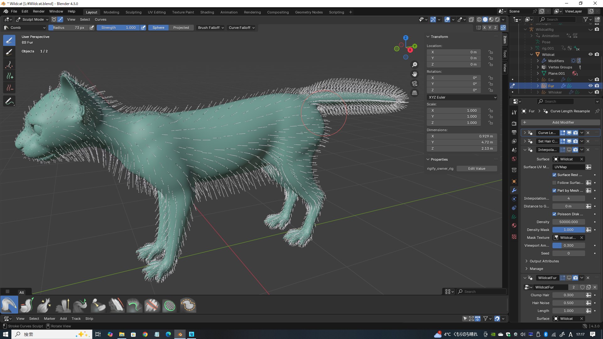Open the Sculpt Mode dropdown
The image size is (603, 339).
(x=32, y=19)
